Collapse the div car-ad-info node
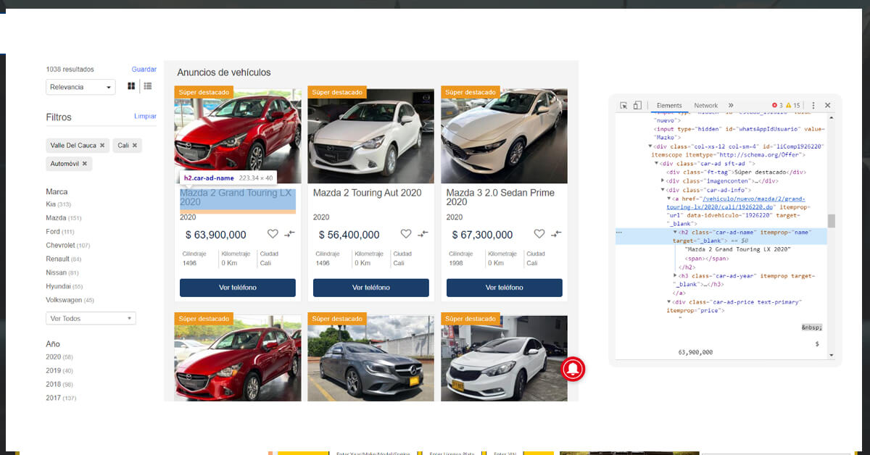 [x=663, y=190]
